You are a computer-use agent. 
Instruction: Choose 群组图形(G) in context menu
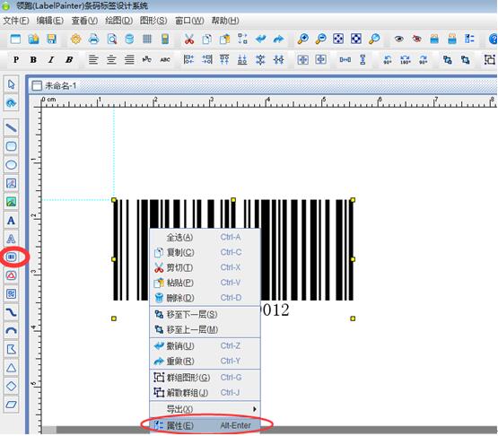click(205, 378)
